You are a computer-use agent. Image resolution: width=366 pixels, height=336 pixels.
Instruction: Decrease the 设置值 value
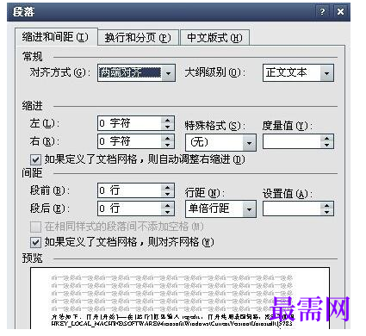point(326,212)
